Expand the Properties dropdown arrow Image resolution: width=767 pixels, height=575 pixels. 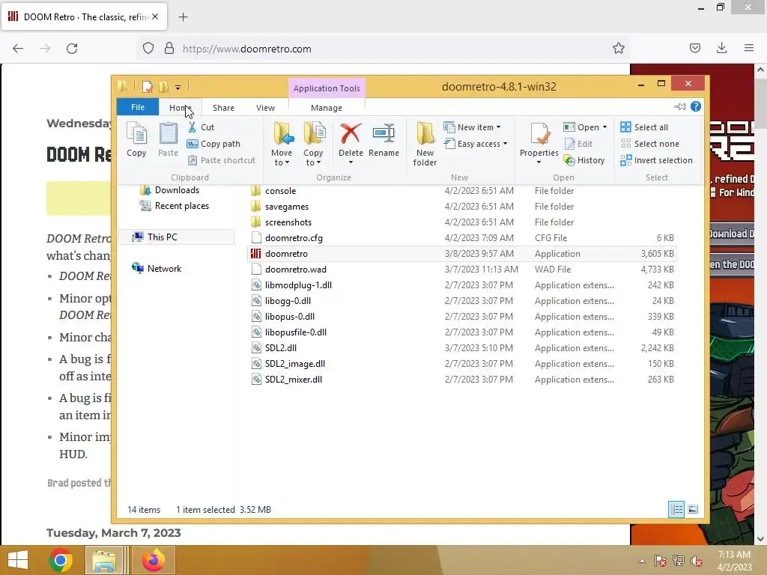pyautogui.click(x=539, y=162)
